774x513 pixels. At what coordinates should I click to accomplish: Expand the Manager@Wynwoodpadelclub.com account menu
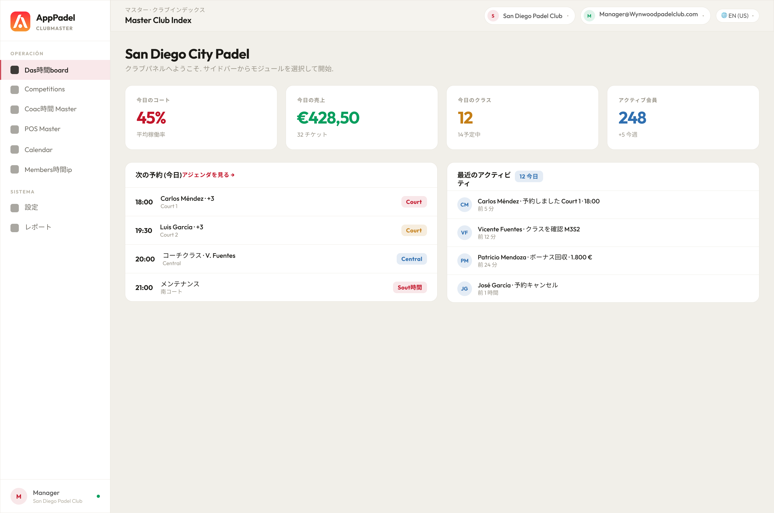point(646,16)
